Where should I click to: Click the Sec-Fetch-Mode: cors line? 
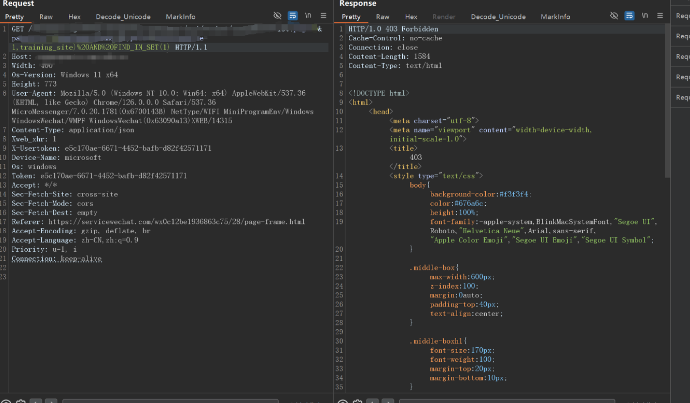click(x=52, y=204)
